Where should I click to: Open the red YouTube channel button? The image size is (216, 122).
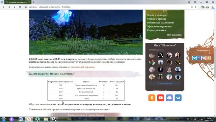[x=161, y=98]
